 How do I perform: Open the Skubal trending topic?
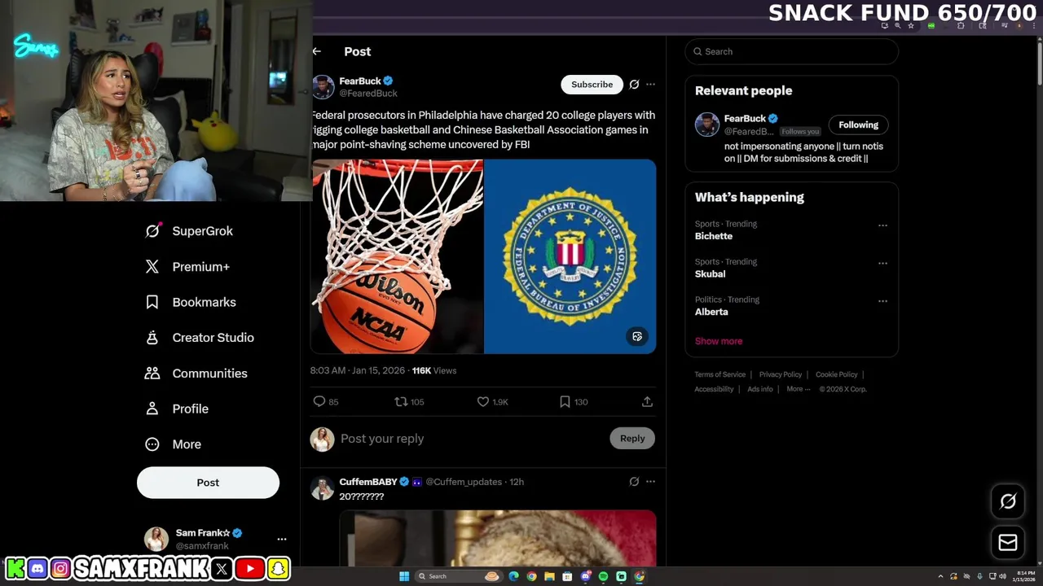[x=710, y=274]
